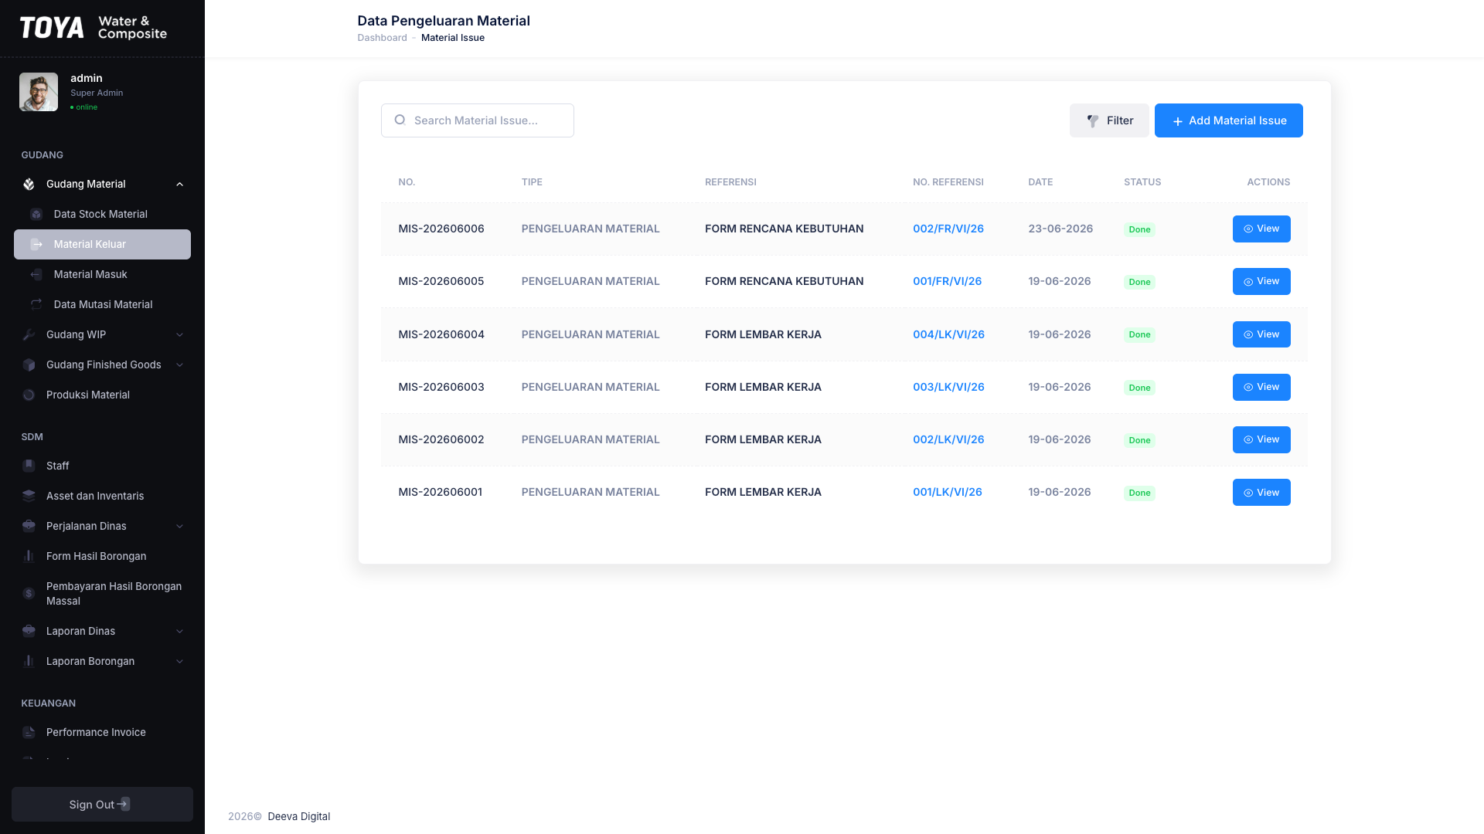Open reference link 002/FR/VI/26
This screenshot has width=1484, height=834.
948,229
